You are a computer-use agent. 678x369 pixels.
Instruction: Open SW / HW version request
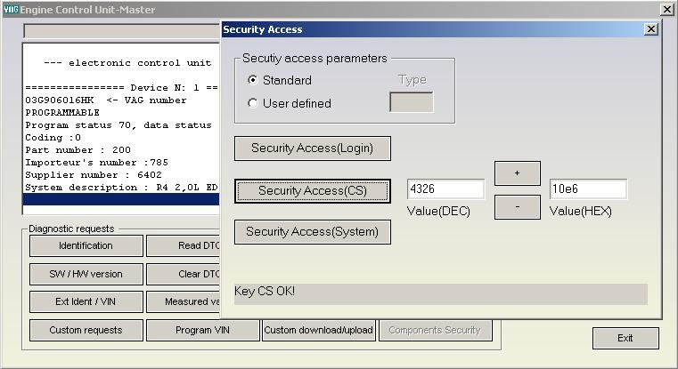click(x=86, y=274)
